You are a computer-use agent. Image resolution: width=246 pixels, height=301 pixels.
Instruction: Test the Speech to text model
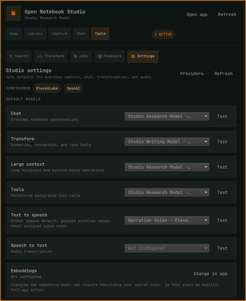[x=222, y=248]
